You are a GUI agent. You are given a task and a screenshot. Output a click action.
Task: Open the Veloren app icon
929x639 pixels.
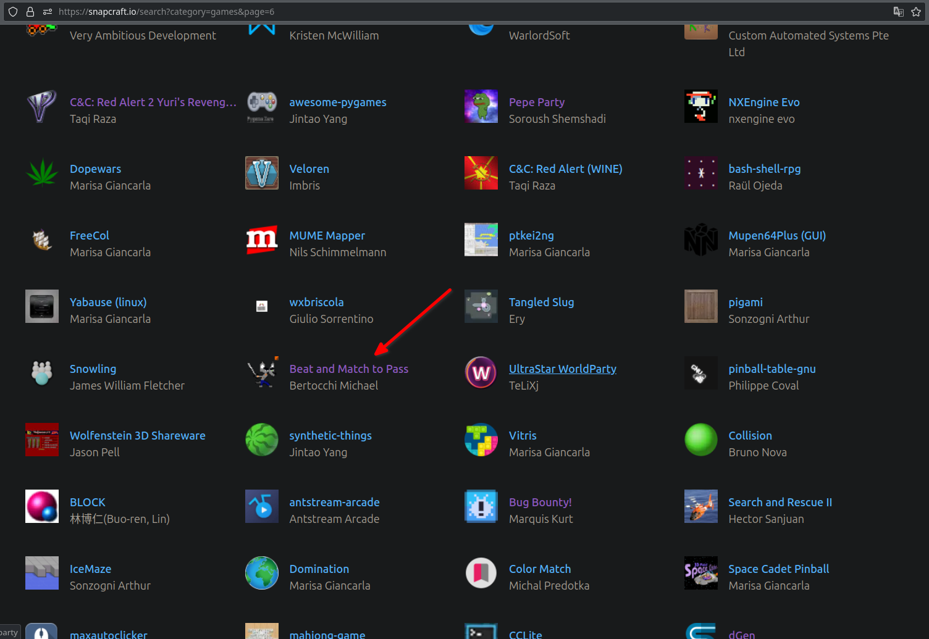[x=261, y=173]
